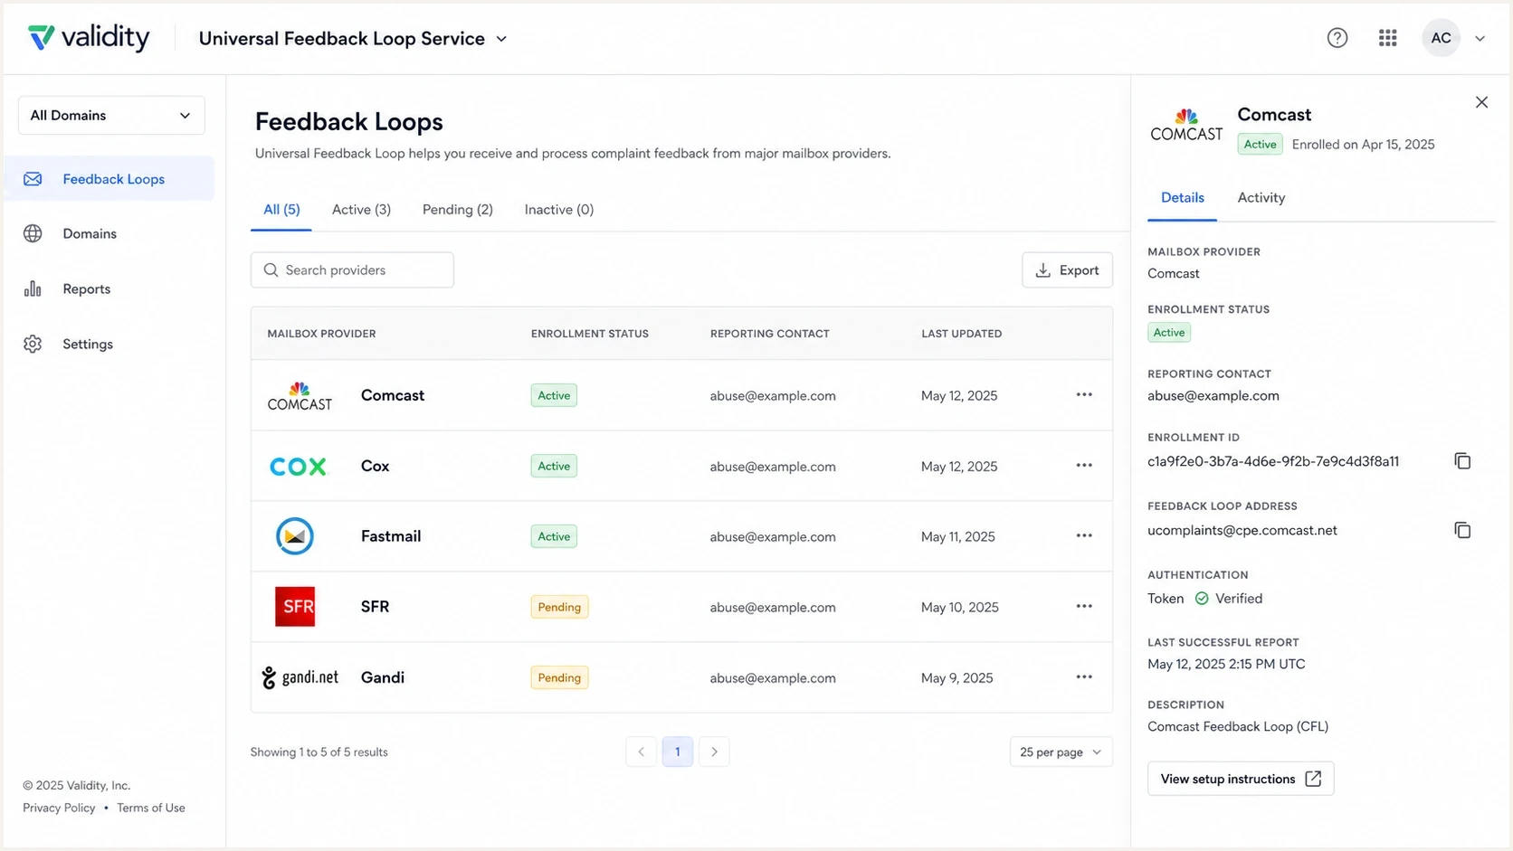Open the apps grid icon

coord(1387,38)
